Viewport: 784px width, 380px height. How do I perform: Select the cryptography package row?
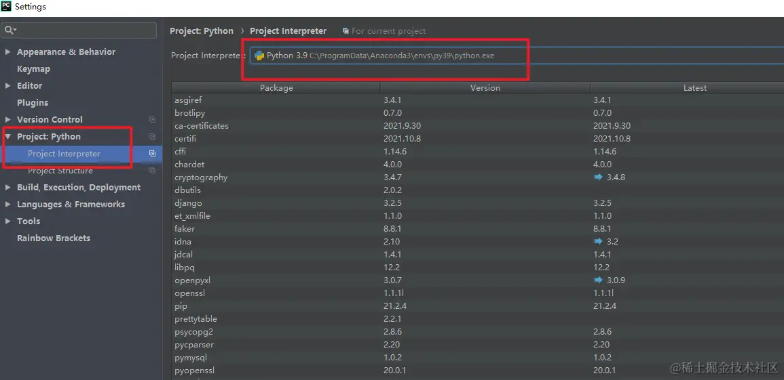[477, 177]
